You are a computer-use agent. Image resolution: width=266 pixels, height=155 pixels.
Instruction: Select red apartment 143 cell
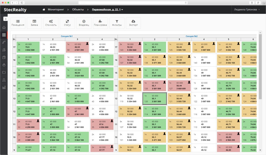coord(130,47)
